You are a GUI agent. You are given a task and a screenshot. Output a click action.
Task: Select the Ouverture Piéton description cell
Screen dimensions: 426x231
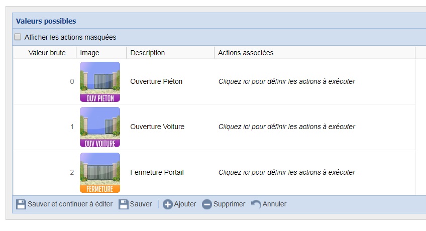(x=156, y=81)
